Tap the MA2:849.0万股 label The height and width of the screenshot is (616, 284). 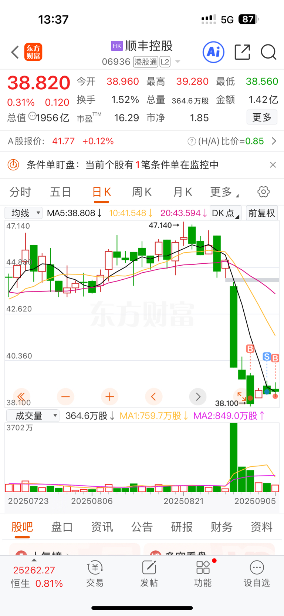click(x=229, y=416)
